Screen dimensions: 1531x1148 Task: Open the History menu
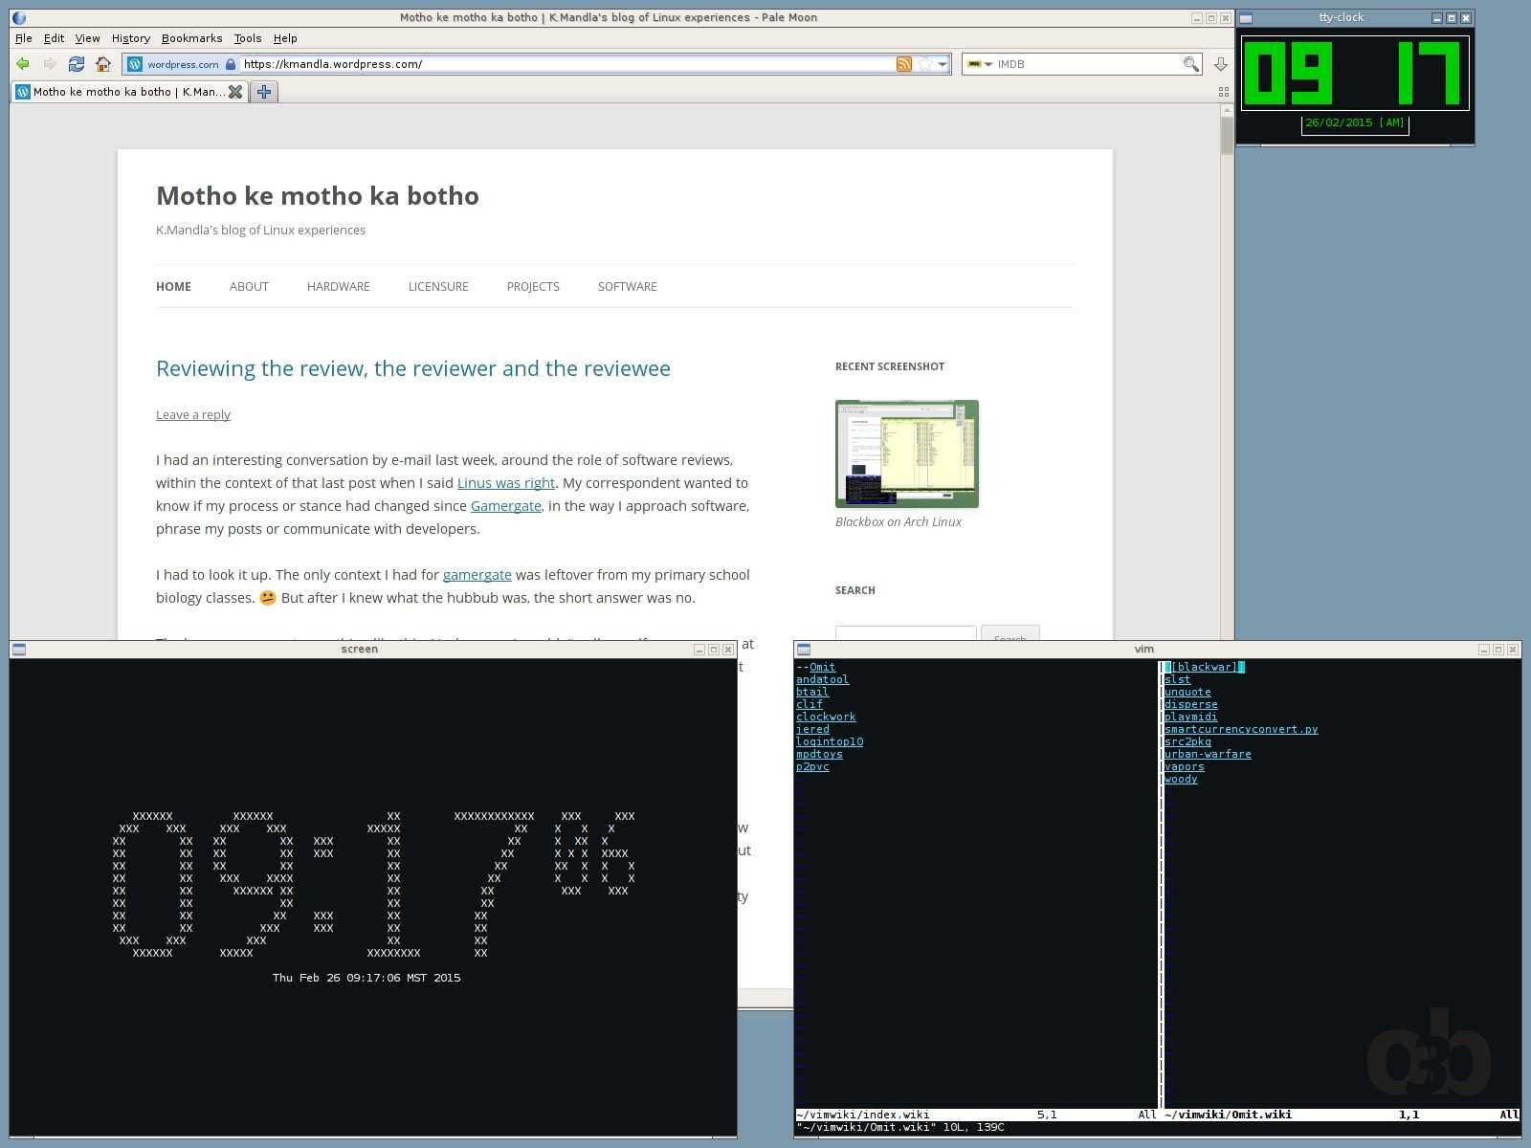tap(131, 38)
